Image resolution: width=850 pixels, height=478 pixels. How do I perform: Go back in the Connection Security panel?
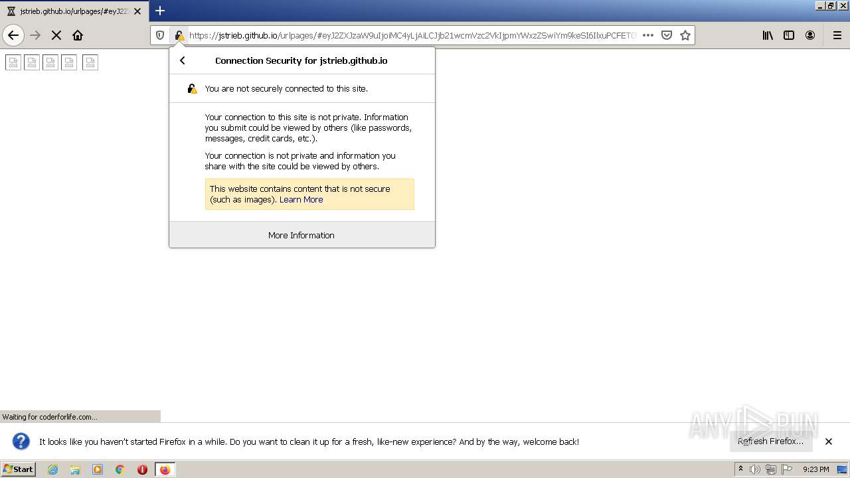183,60
